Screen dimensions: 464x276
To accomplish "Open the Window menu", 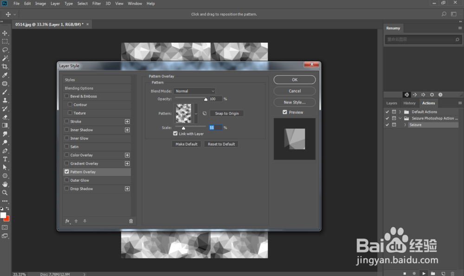I will pos(135,4).
